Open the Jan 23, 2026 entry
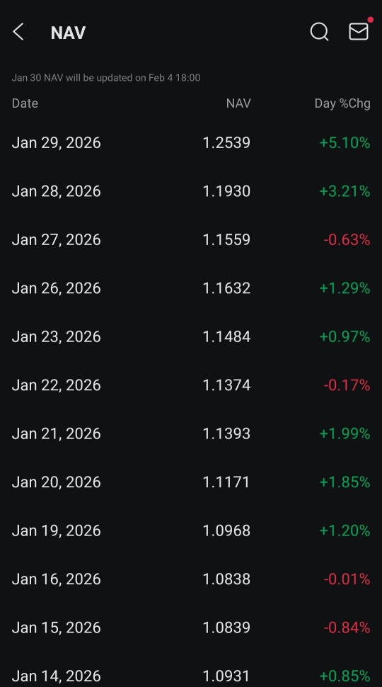 [191, 336]
